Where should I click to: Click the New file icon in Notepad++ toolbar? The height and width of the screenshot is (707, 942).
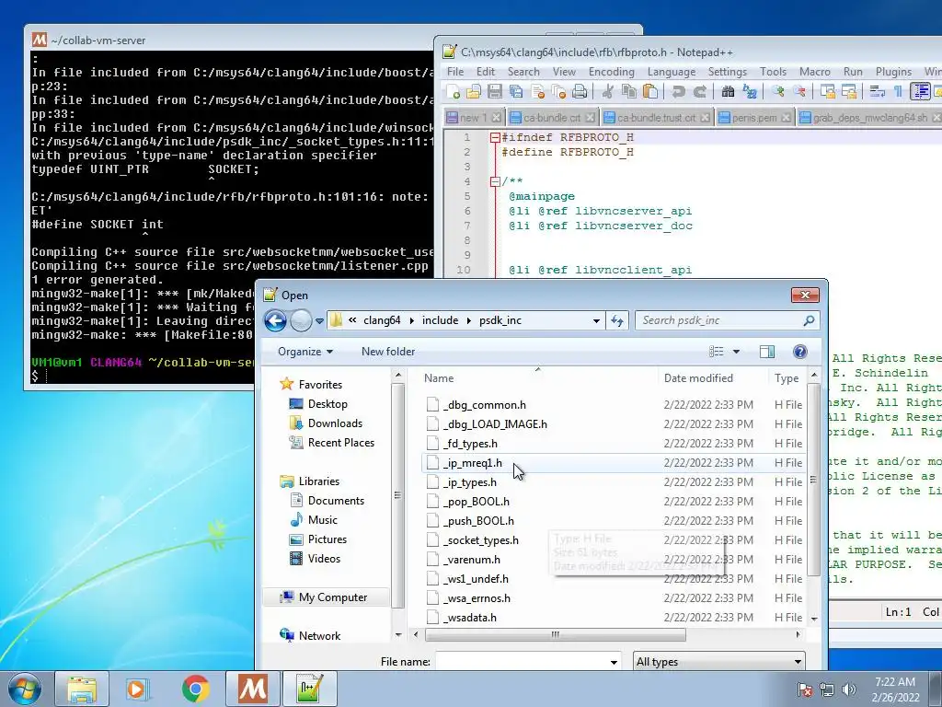point(454,91)
